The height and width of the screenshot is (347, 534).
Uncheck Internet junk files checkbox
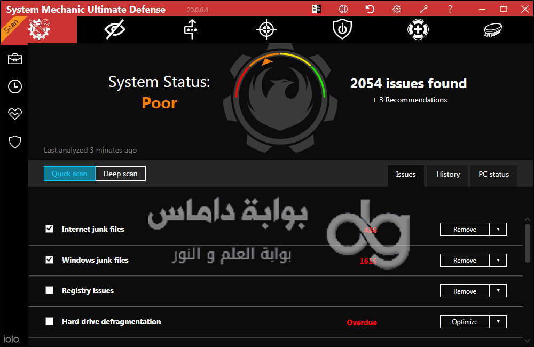point(49,229)
